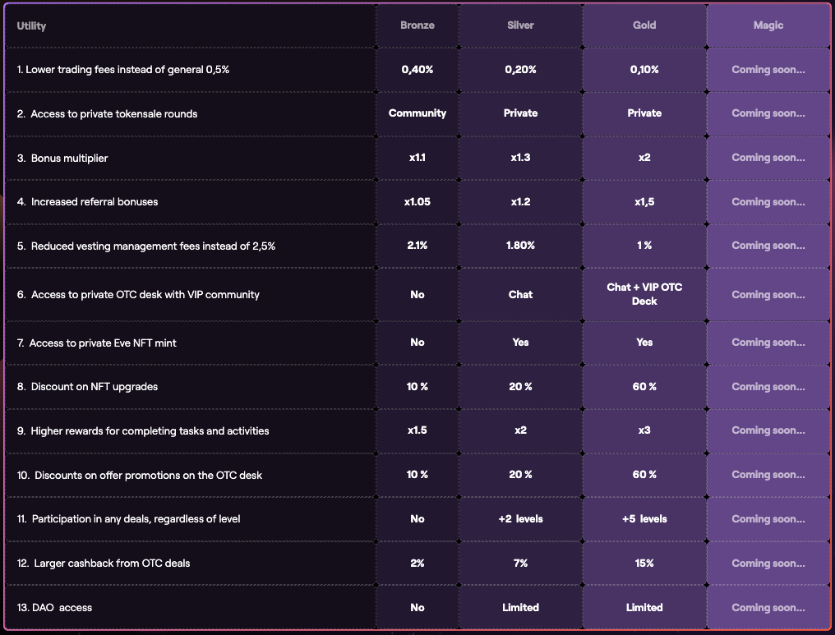Pick Bronze's Community tokensale round cell
Viewport: 835px width, 635px height.
(417, 113)
